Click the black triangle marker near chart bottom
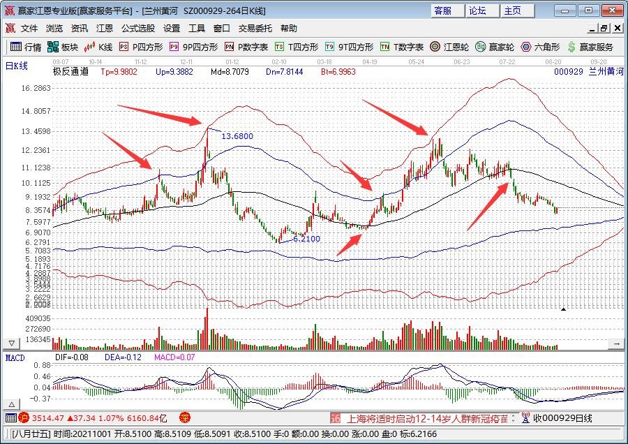The width and height of the screenshot is (628, 444). point(563,309)
